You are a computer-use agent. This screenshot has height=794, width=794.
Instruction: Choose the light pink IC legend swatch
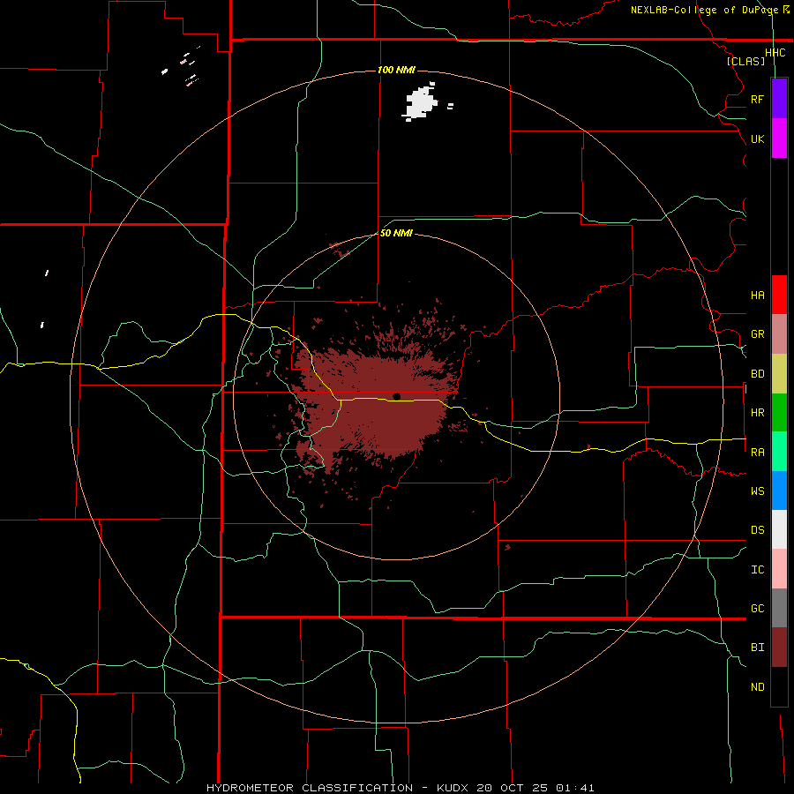779,569
